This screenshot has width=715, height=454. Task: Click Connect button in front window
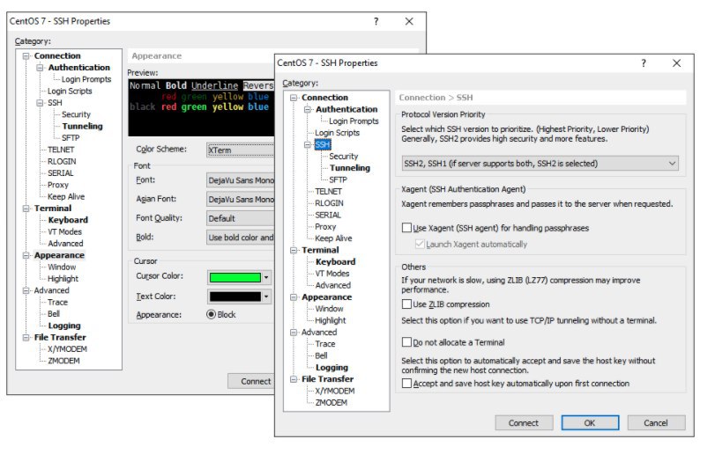pos(524,422)
